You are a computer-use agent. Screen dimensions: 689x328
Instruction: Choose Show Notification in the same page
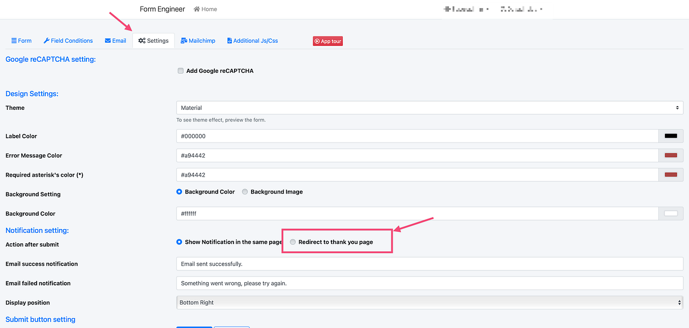click(x=179, y=242)
